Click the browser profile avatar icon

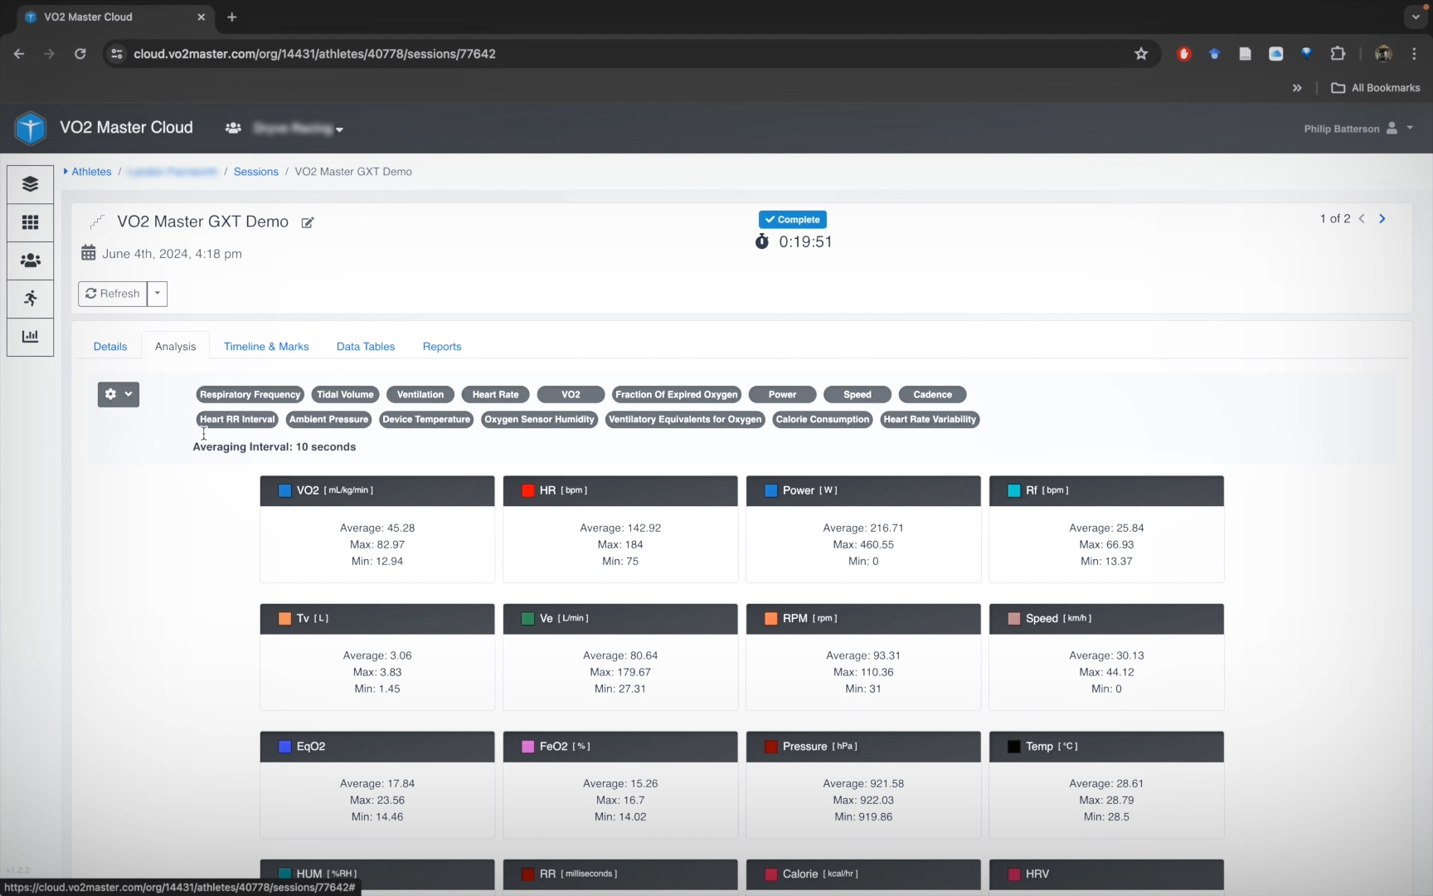pos(1383,54)
